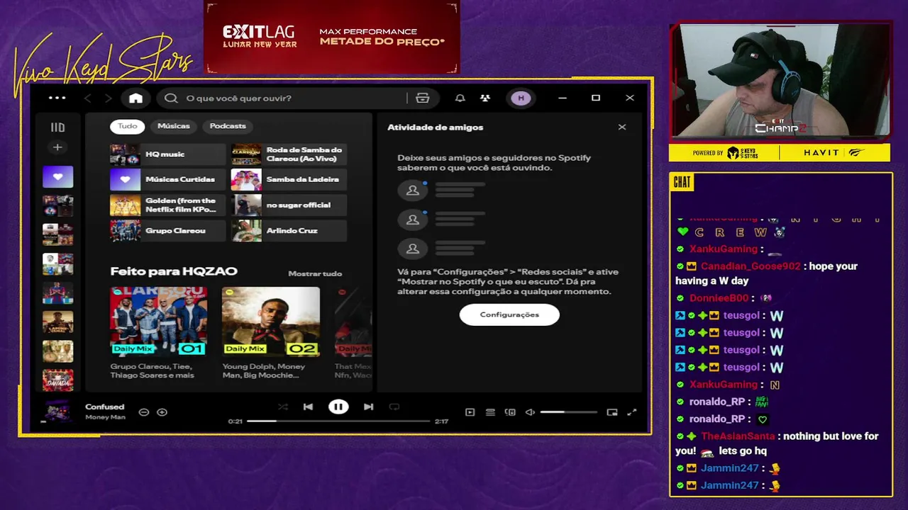Go back with the left arrow
The width and height of the screenshot is (908, 510).
pos(88,98)
